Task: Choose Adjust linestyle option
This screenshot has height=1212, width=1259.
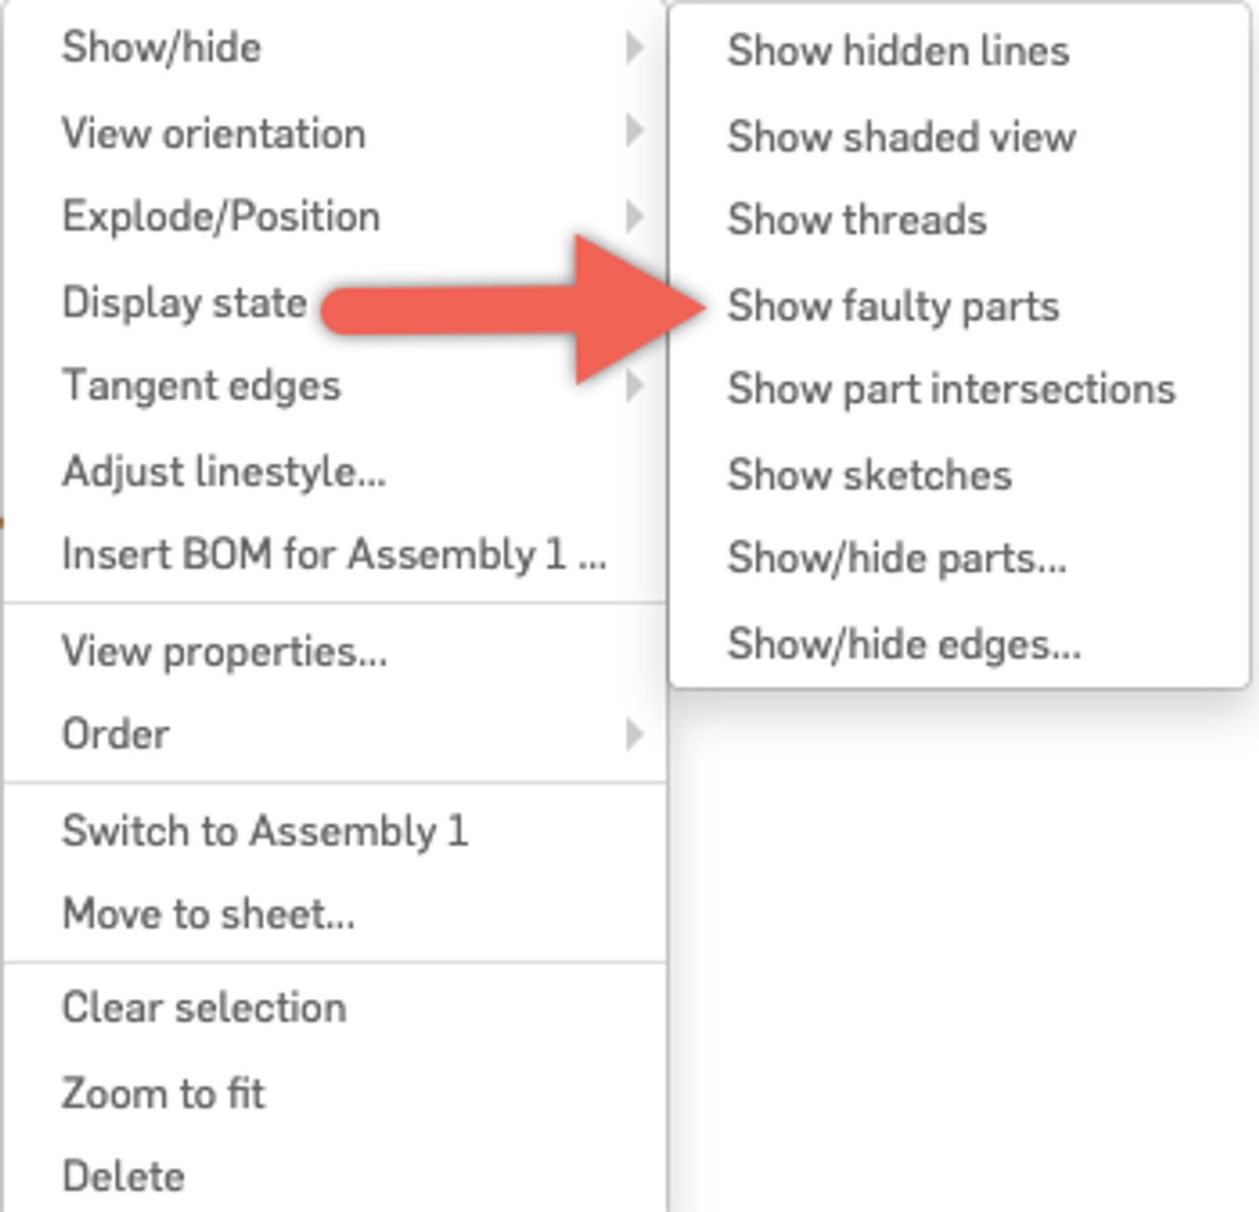Action: click(223, 472)
